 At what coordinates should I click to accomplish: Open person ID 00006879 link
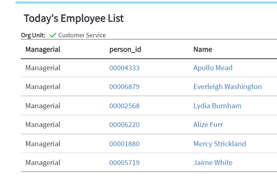coord(124,87)
